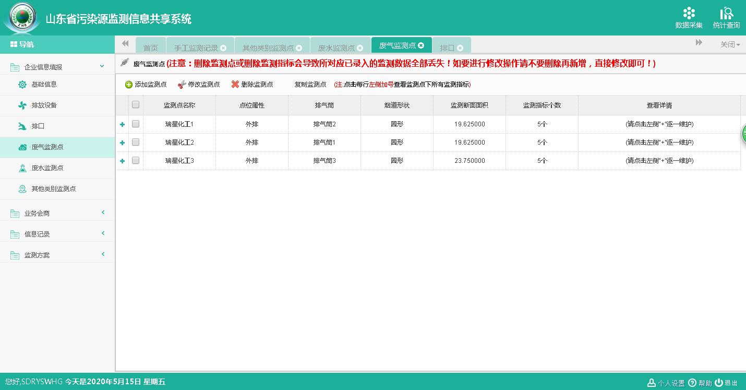Click the 退出 logout power icon
Image resolution: width=746 pixels, height=390 pixels.
pyautogui.click(x=719, y=383)
